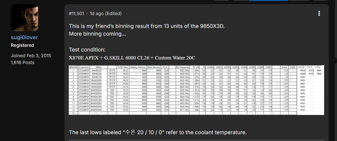This screenshot has height=141, width=337.
Task: Click the "Boot Memory" column header in table
Action: [154, 67]
